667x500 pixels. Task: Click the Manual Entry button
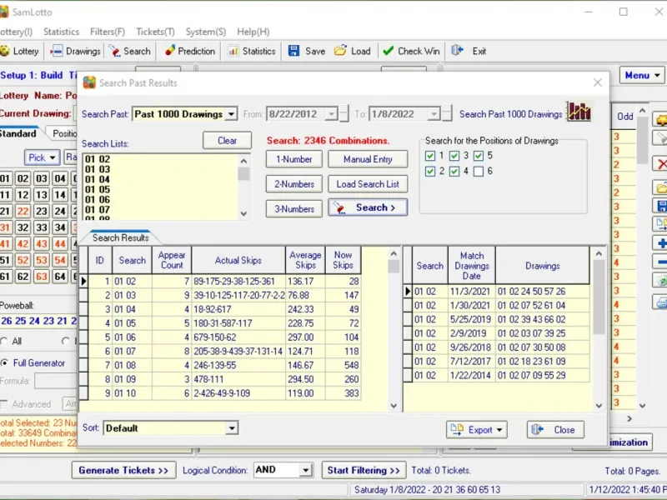coord(368,159)
